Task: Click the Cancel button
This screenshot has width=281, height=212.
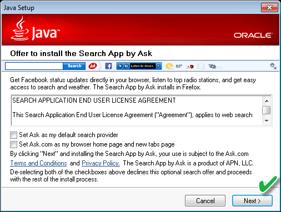Action: (x=205, y=201)
